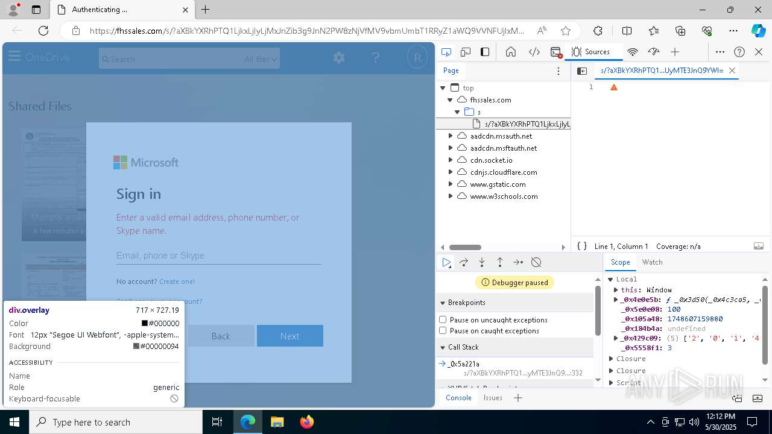Expand www.gstatic.com in sources tree
Viewport: 772px width, 434px height.
point(450,184)
